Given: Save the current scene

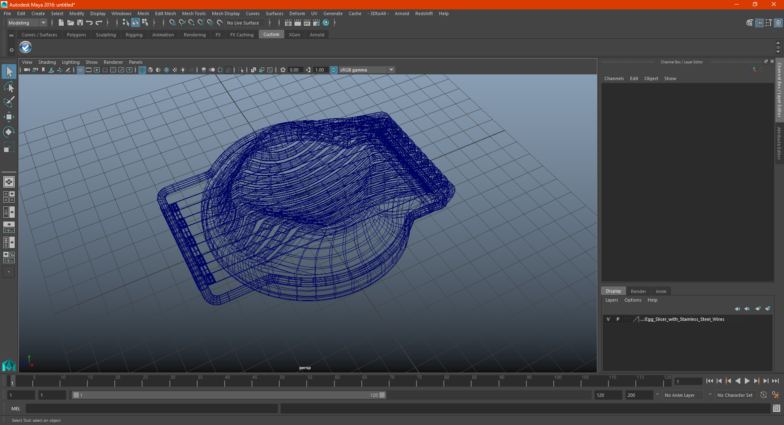Looking at the screenshot, I should (80, 23).
